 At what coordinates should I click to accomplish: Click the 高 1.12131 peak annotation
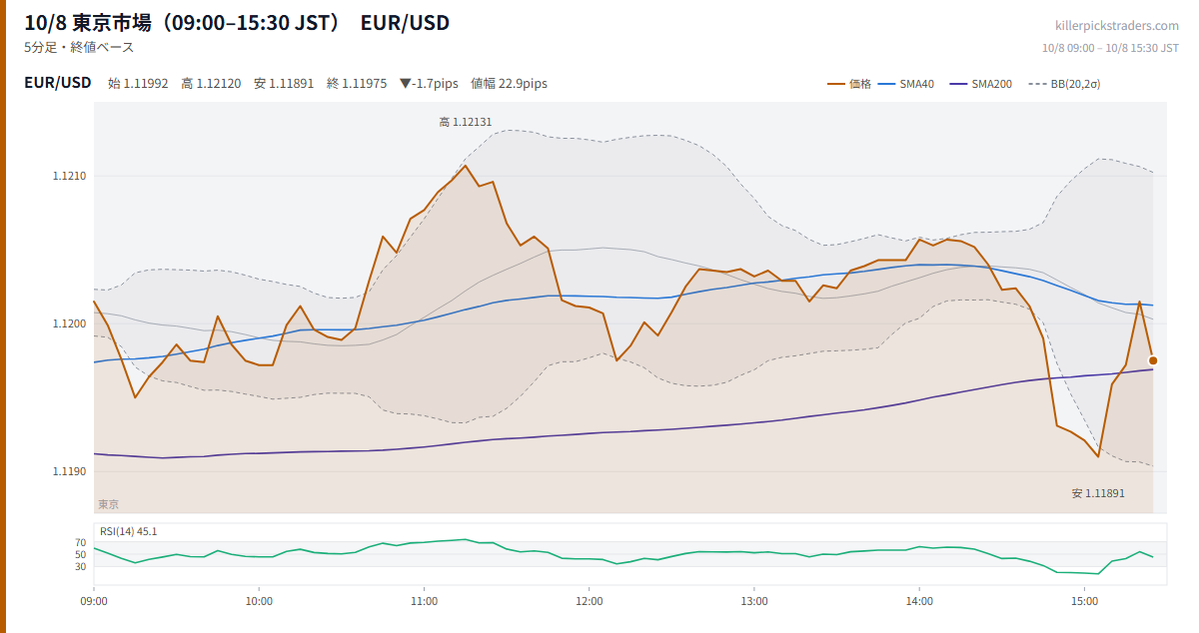point(466,122)
